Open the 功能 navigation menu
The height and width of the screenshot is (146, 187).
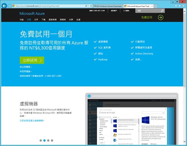(22, 20)
